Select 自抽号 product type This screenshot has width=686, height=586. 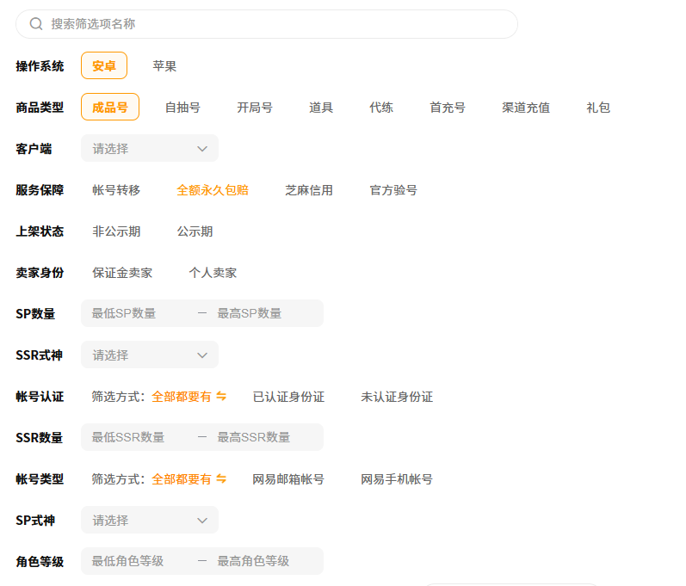(182, 108)
